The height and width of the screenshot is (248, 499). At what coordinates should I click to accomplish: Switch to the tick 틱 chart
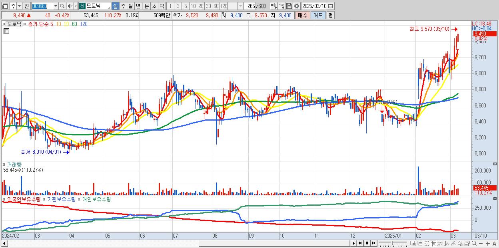point(162,6)
